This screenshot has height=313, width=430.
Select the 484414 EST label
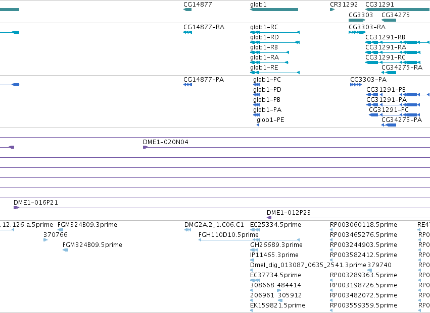coord(289,285)
